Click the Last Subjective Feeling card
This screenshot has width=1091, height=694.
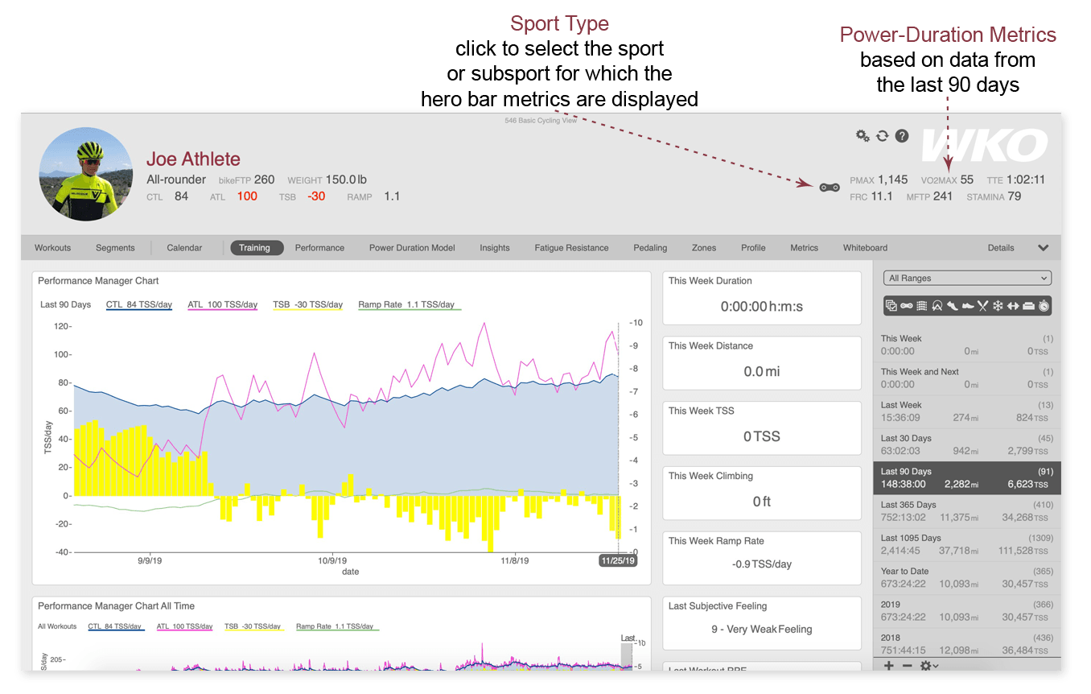pyautogui.click(x=762, y=623)
